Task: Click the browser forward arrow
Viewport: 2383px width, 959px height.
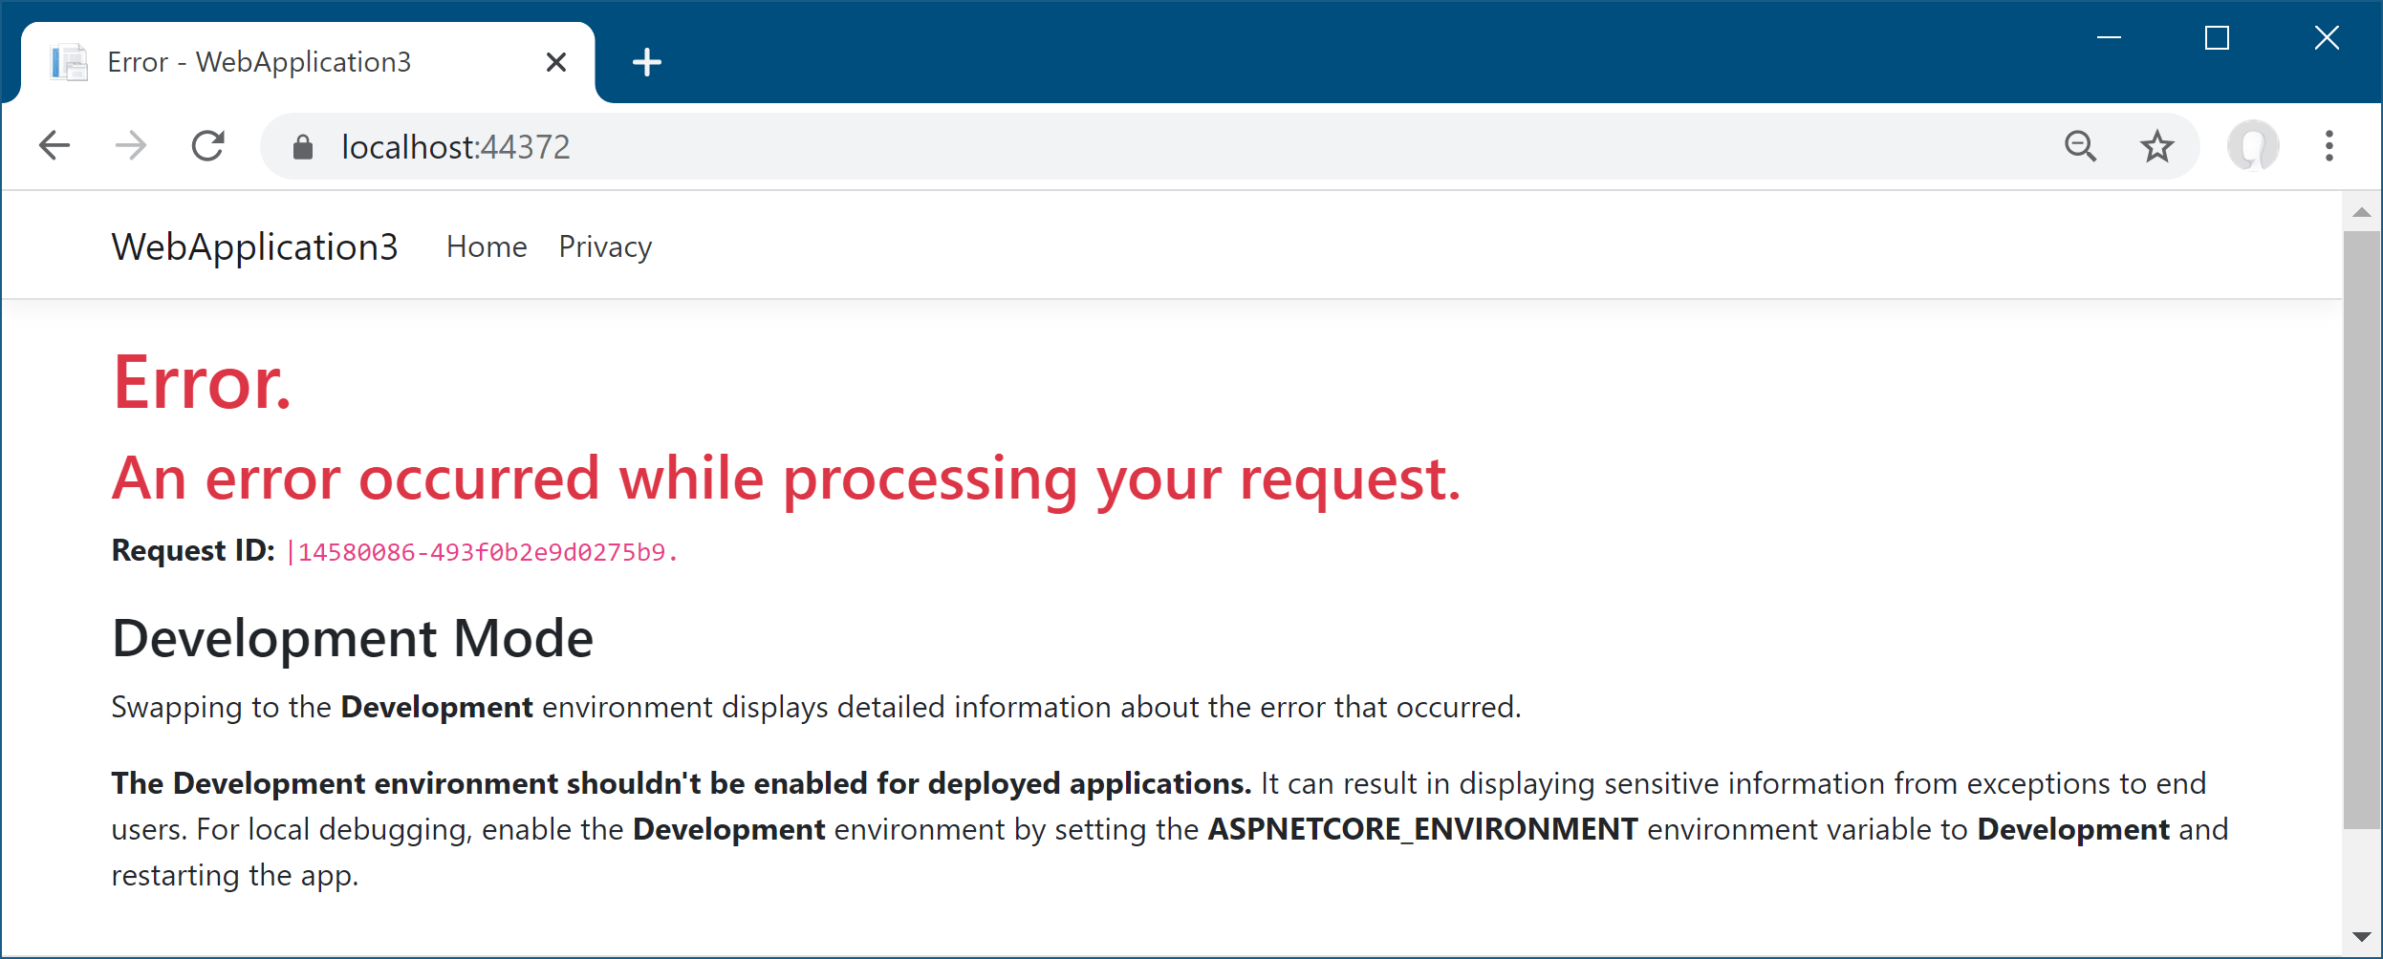Action: point(131,146)
